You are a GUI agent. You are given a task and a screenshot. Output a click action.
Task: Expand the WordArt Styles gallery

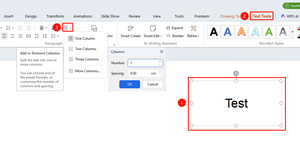coord(292,32)
